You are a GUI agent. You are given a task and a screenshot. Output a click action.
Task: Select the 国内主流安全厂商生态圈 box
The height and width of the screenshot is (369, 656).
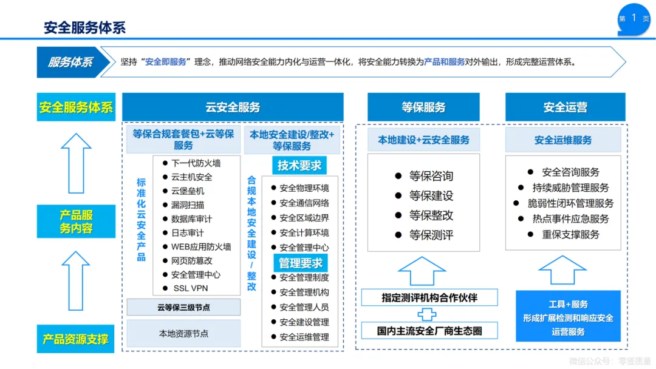pyautogui.click(x=429, y=331)
